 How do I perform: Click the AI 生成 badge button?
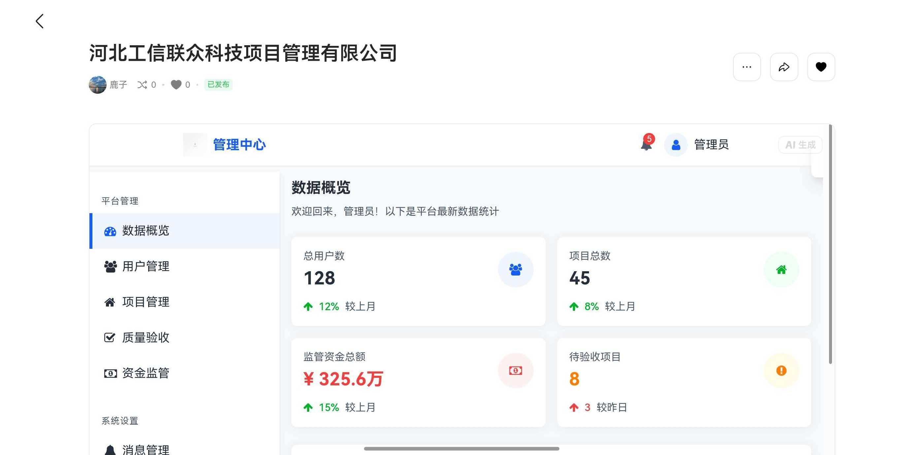pyautogui.click(x=800, y=145)
